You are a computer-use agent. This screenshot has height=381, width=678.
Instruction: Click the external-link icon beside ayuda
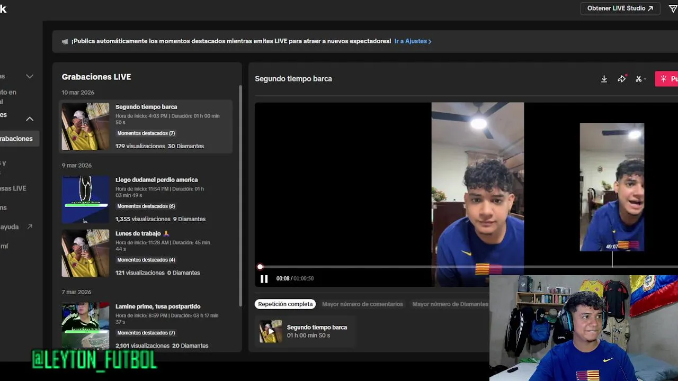[30, 226]
